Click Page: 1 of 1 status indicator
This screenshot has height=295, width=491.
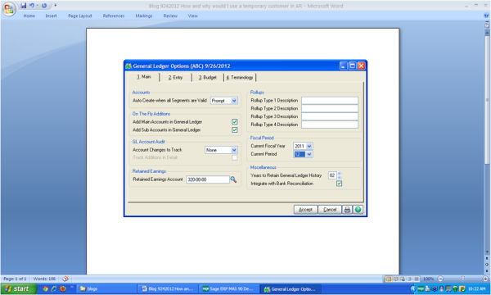pos(15,279)
